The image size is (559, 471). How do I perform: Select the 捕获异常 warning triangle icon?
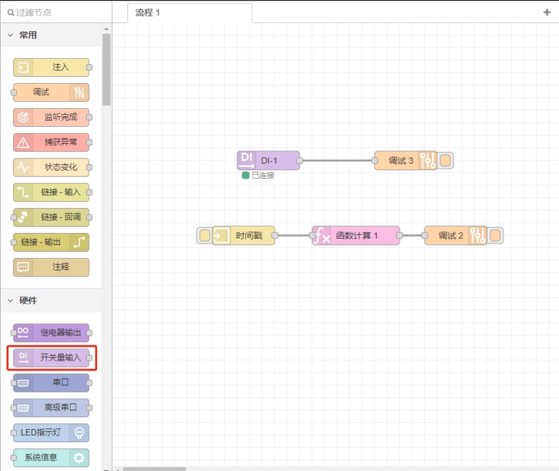coord(23,142)
